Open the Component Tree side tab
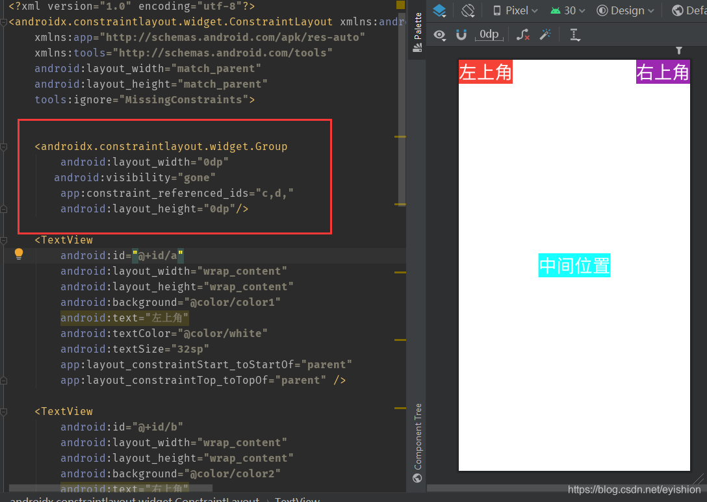Viewport: 707px width, 502px height. tap(418, 442)
